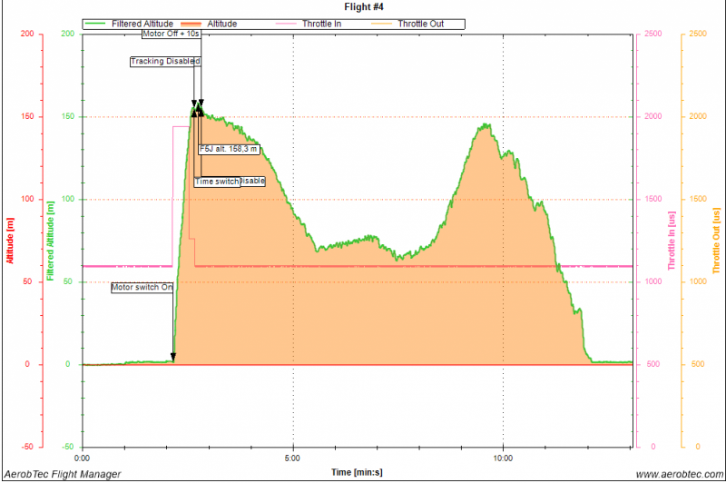This screenshot has width=726, height=483.
Task: Click the Time [min:s] axis title
Action: click(x=356, y=472)
